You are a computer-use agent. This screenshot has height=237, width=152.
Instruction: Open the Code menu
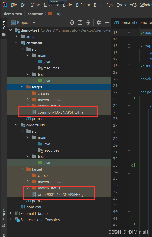point(67,5)
